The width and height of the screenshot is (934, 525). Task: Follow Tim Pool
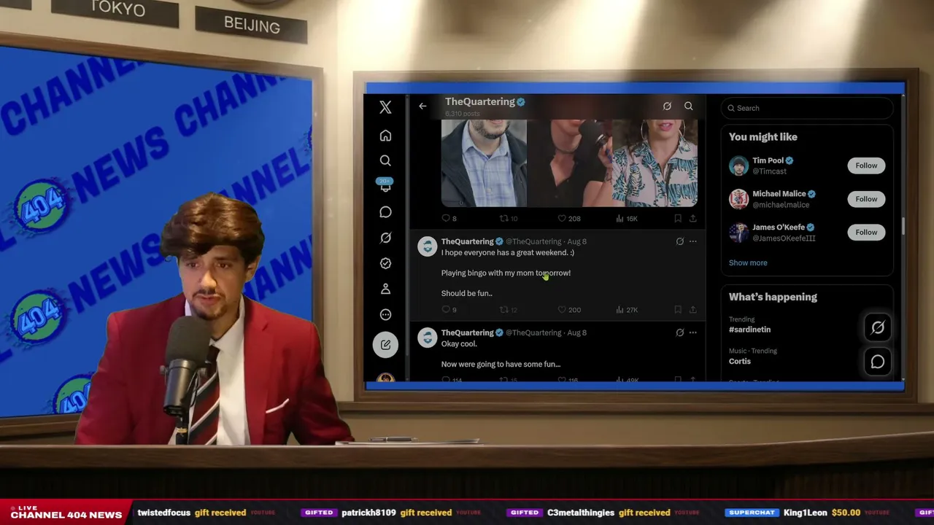(866, 166)
